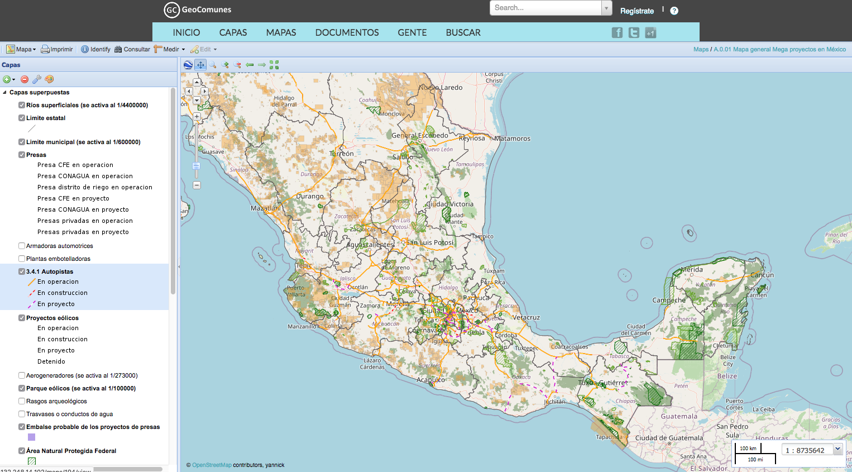Follow the Maps breadcrumb link
The image size is (852, 472).
pos(701,49)
